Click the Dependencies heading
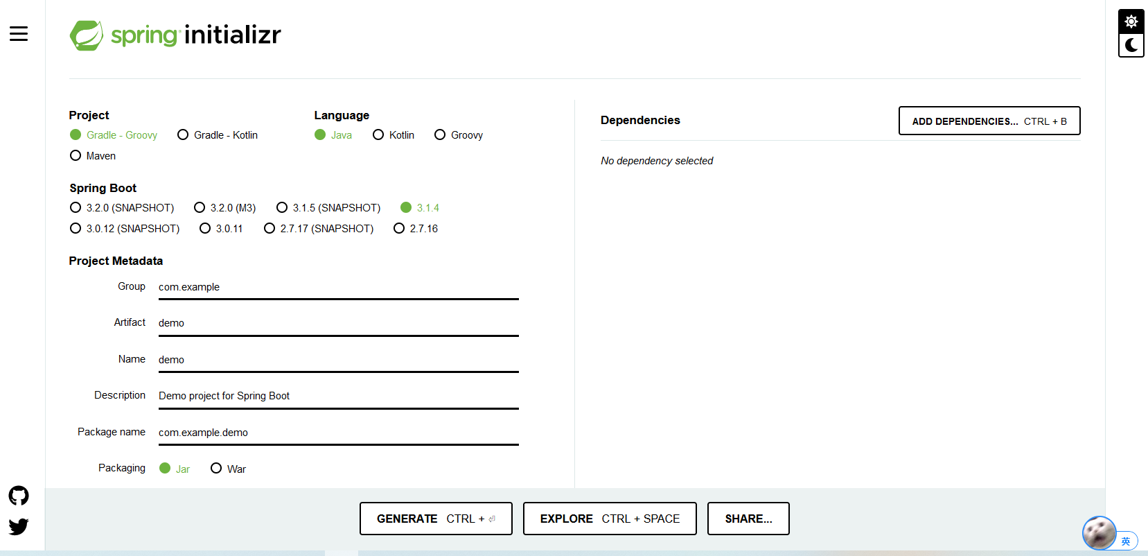1148x556 pixels. click(x=640, y=120)
